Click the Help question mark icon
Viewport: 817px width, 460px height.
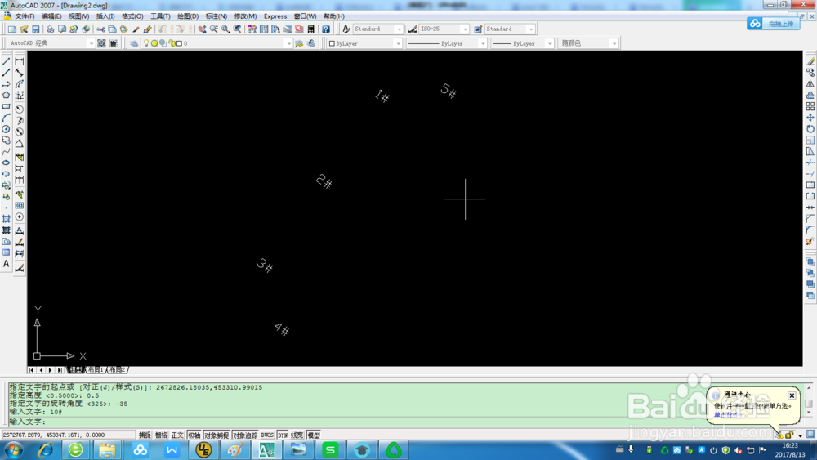pyautogui.click(x=326, y=29)
